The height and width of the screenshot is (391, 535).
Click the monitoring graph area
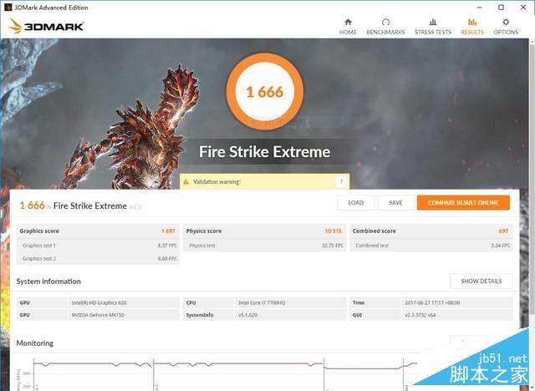pyautogui.click(x=218, y=374)
